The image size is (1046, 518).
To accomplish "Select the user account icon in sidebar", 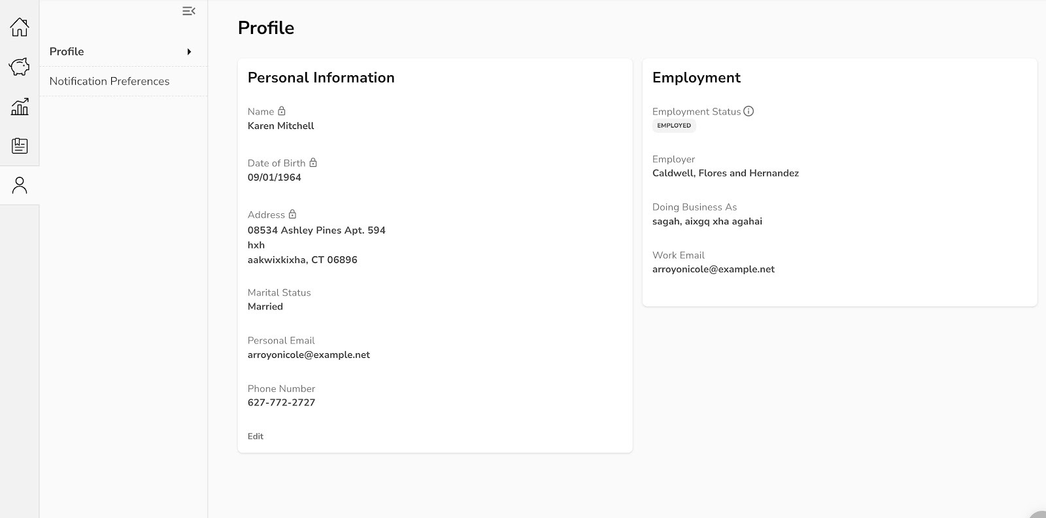I will [x=20, y=186].
